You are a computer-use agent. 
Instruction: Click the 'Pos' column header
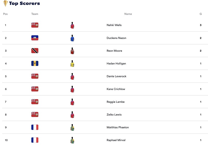coord(5,14)
